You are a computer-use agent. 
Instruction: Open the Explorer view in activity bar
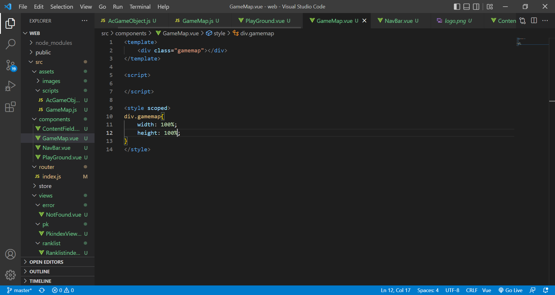tap(10, 23)
